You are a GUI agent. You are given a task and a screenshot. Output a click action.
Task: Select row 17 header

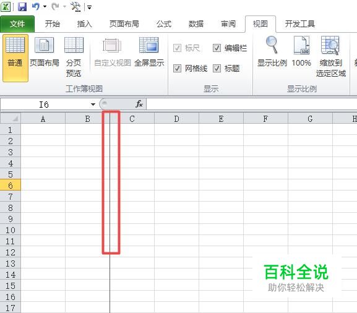[x=11, y=308]
